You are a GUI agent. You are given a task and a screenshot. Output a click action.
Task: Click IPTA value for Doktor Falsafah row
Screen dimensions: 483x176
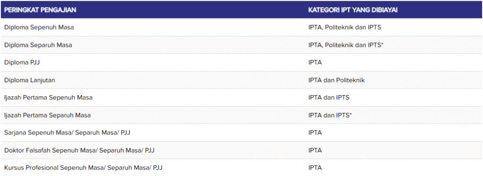click(315, 151)
